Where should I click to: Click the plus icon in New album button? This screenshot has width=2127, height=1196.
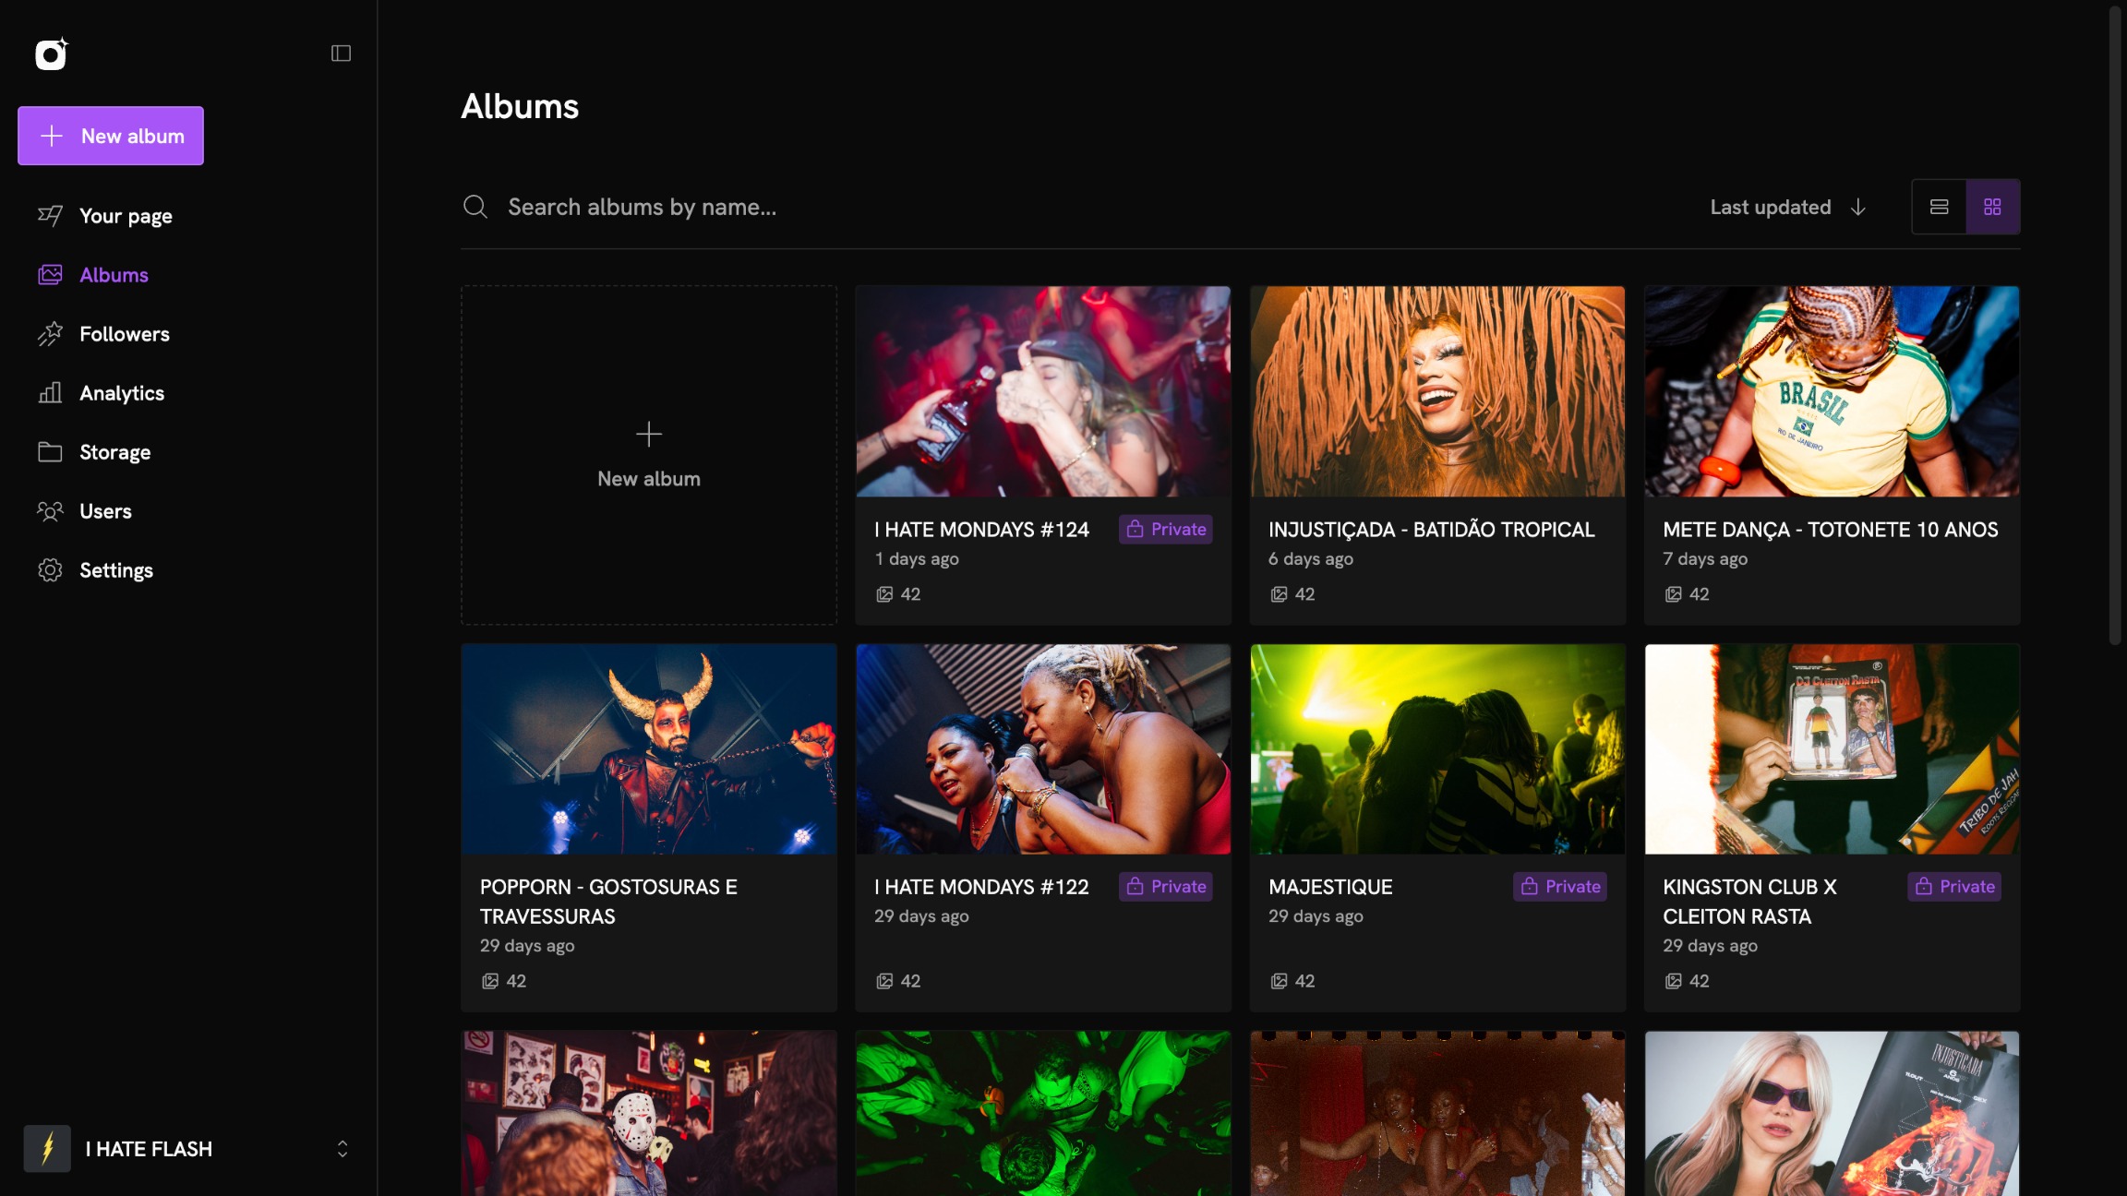pos(52,136)
